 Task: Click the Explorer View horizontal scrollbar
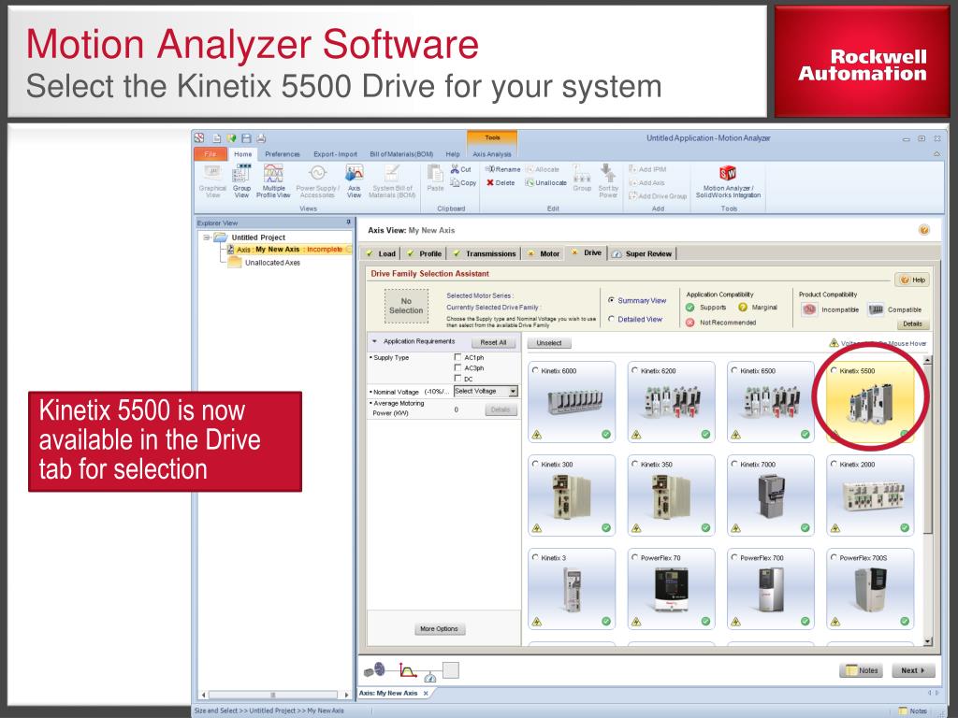tap(274, 695)
